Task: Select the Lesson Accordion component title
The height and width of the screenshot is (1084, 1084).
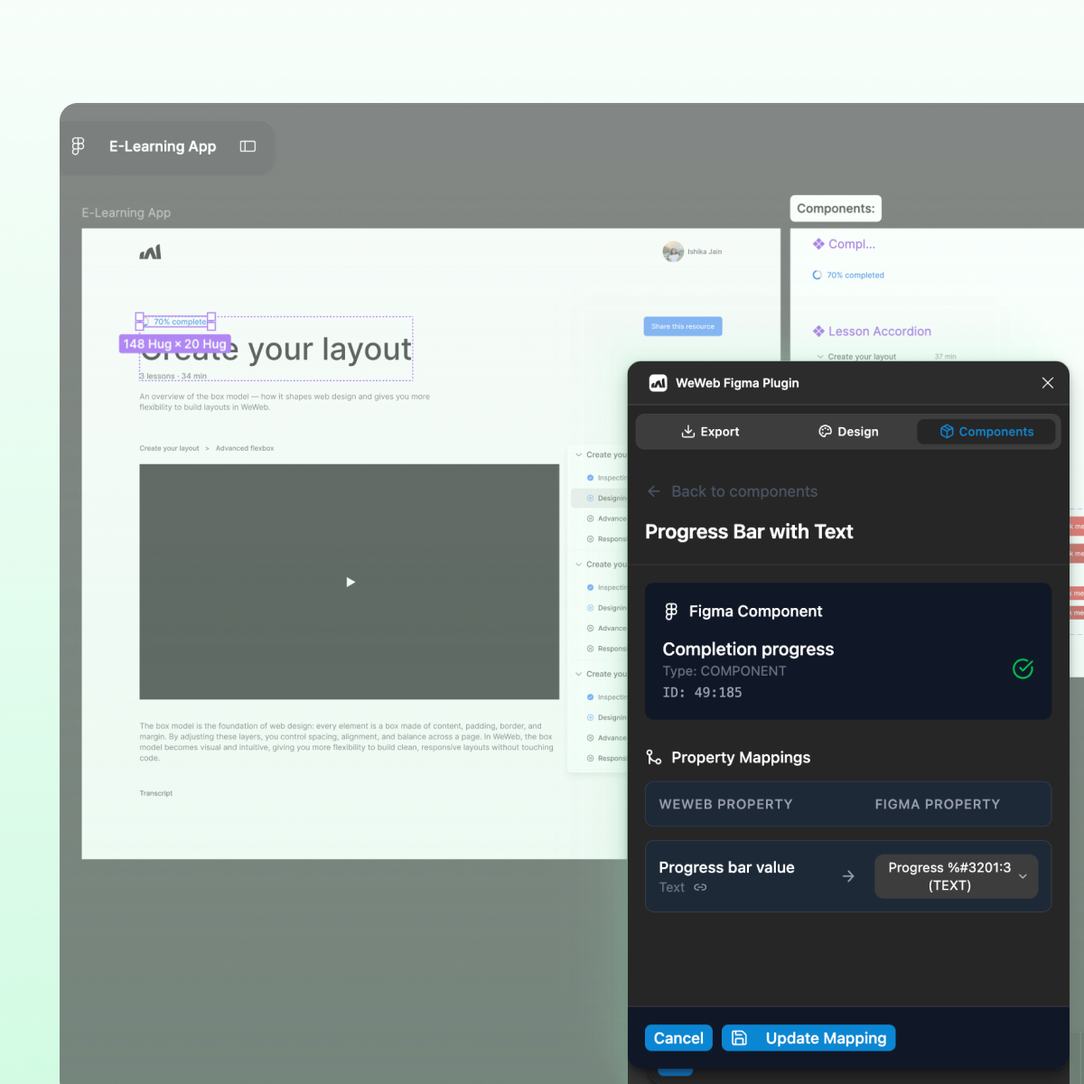Action: [879, 332]
